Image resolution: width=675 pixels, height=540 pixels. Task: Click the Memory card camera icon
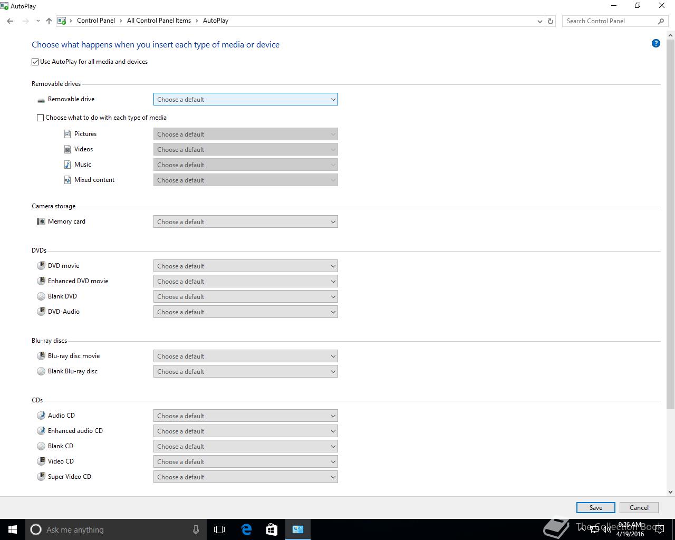point(41,221)
